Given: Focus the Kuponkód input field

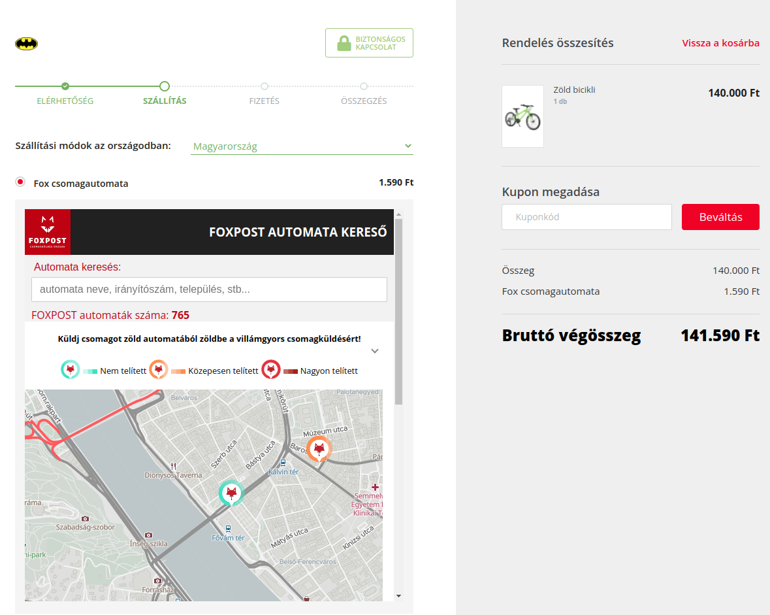Looking at the screenshot, I should click(x=587, y=217).
